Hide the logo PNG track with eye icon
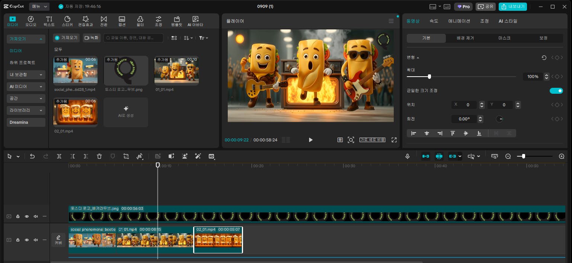Image resolution: width=572 pixels, height=263 pixels. click(27, 216)
